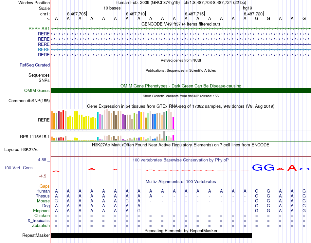Click the green RERE-AS1 transcript line
Viewport: 311px width, 243px height.
pyautogui.click(x=181, y=29)
